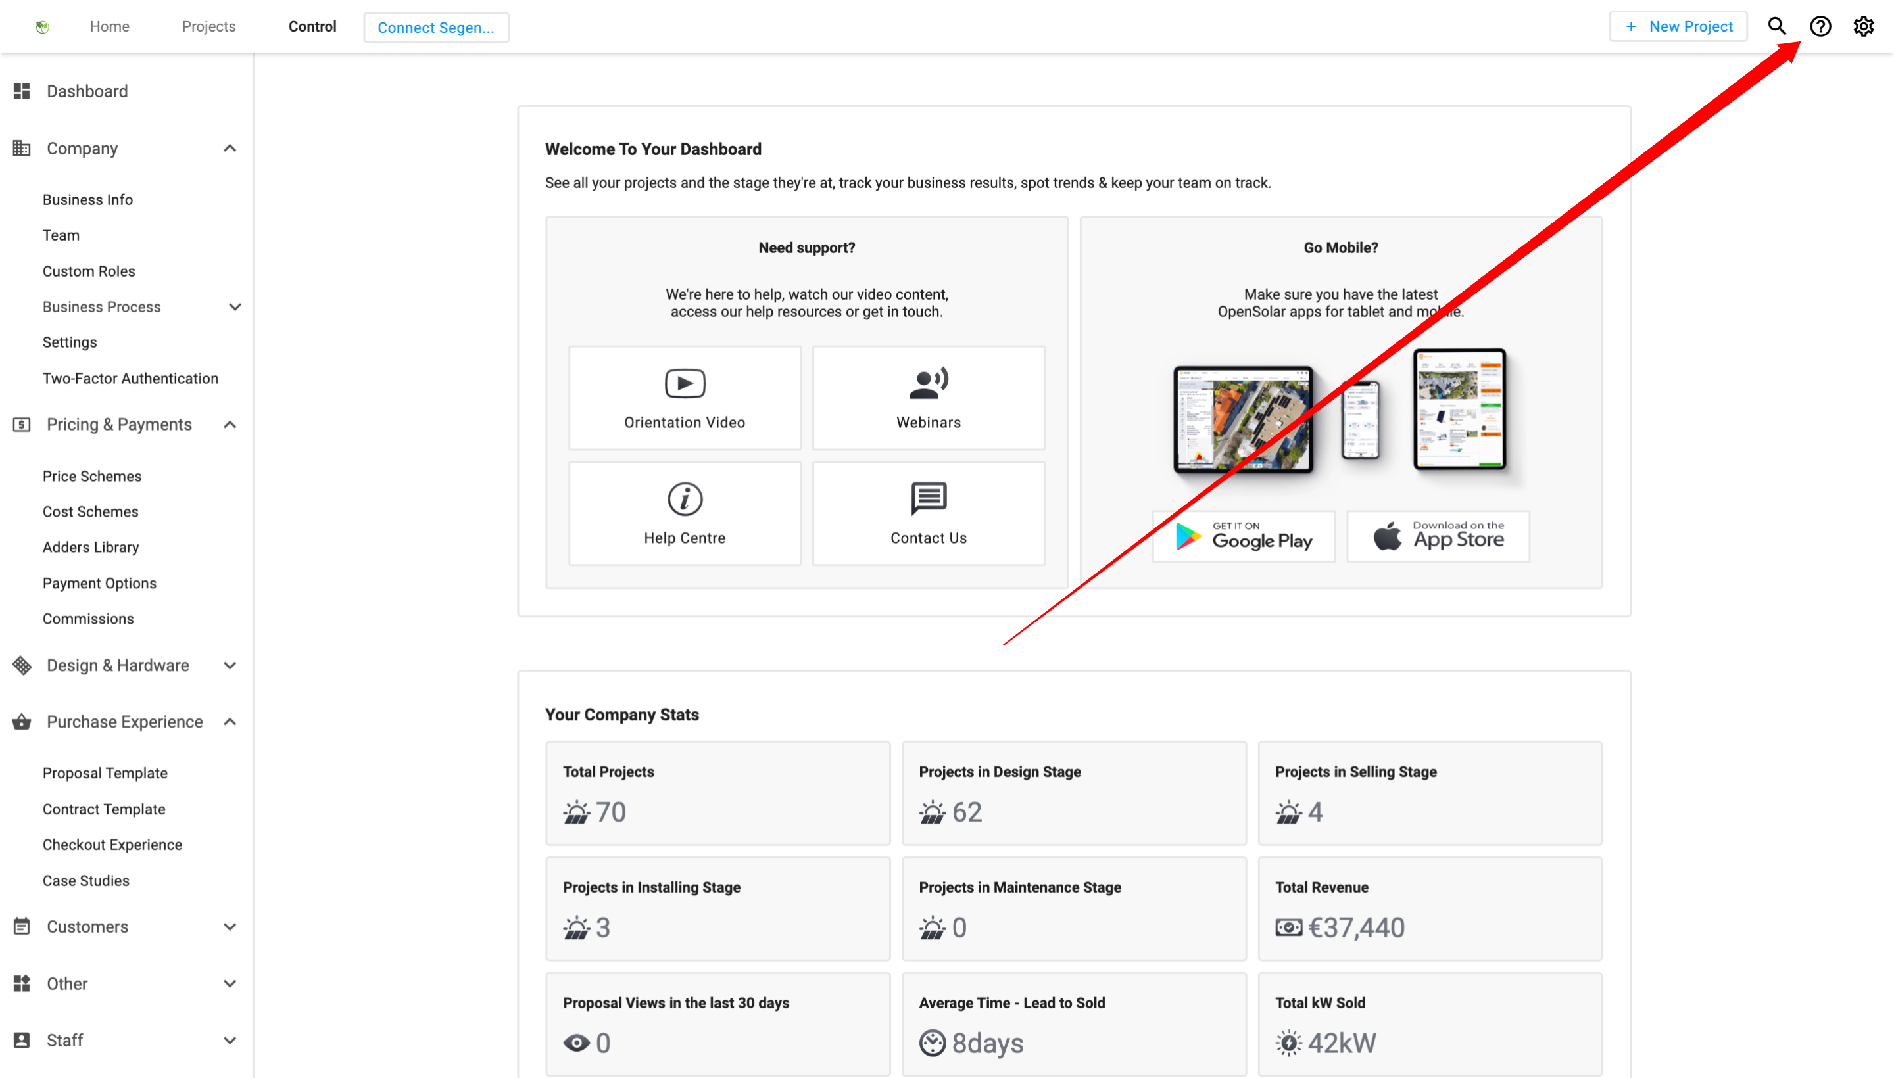This screenshot has width=1894, height=1078.
Task: Click the Purchase Experience basket icon
Action: tap(22, 722)
